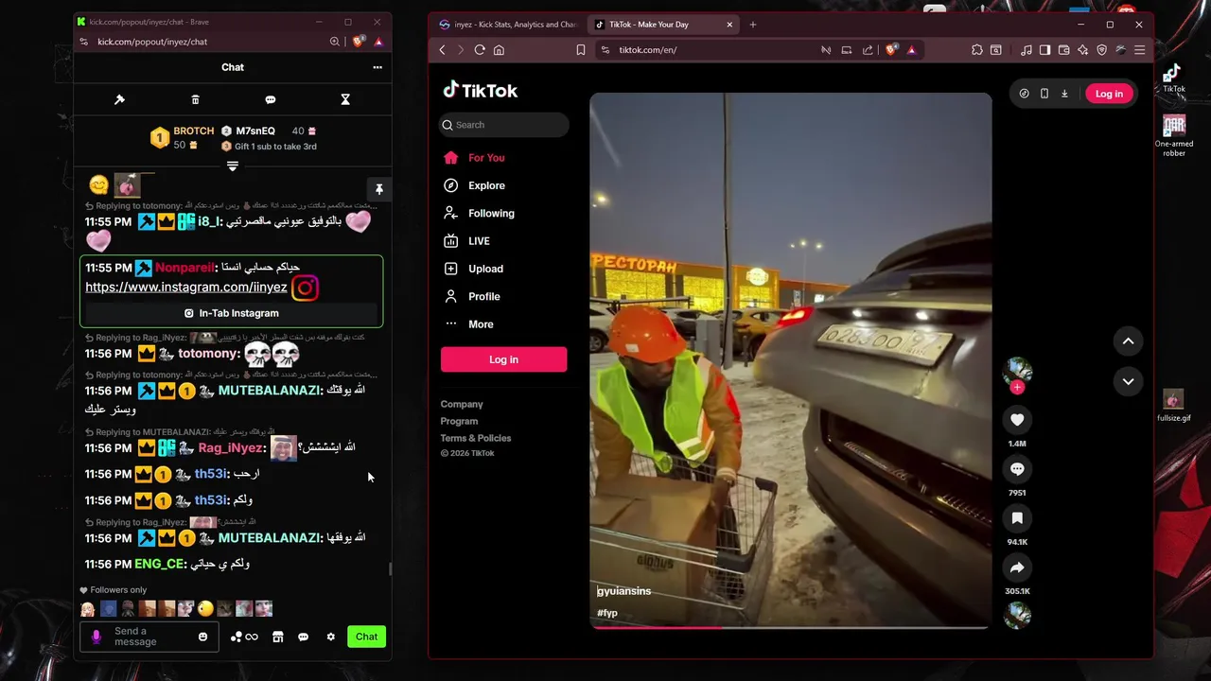Click the TikTok Search field
The width and height of the screenshot is (1211, 681).
point(504,125)
